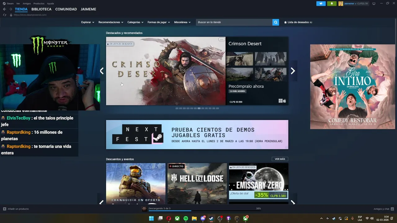Click Añadir un producto
Viewport: 397px width, 223px height.
click(16, 209)
